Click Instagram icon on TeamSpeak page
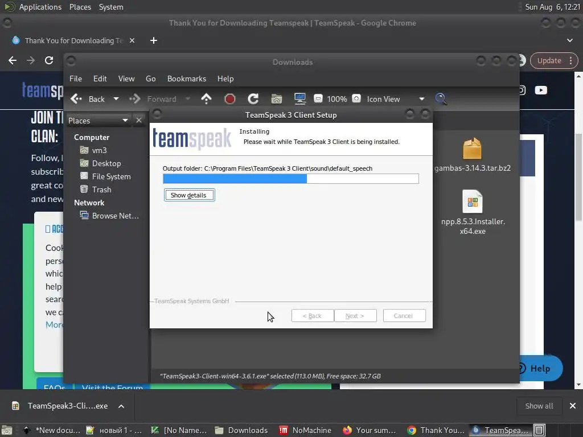Image resolution: width=583 pixels, height=437 pixels. pyautogui.click(x=522, y=90)
